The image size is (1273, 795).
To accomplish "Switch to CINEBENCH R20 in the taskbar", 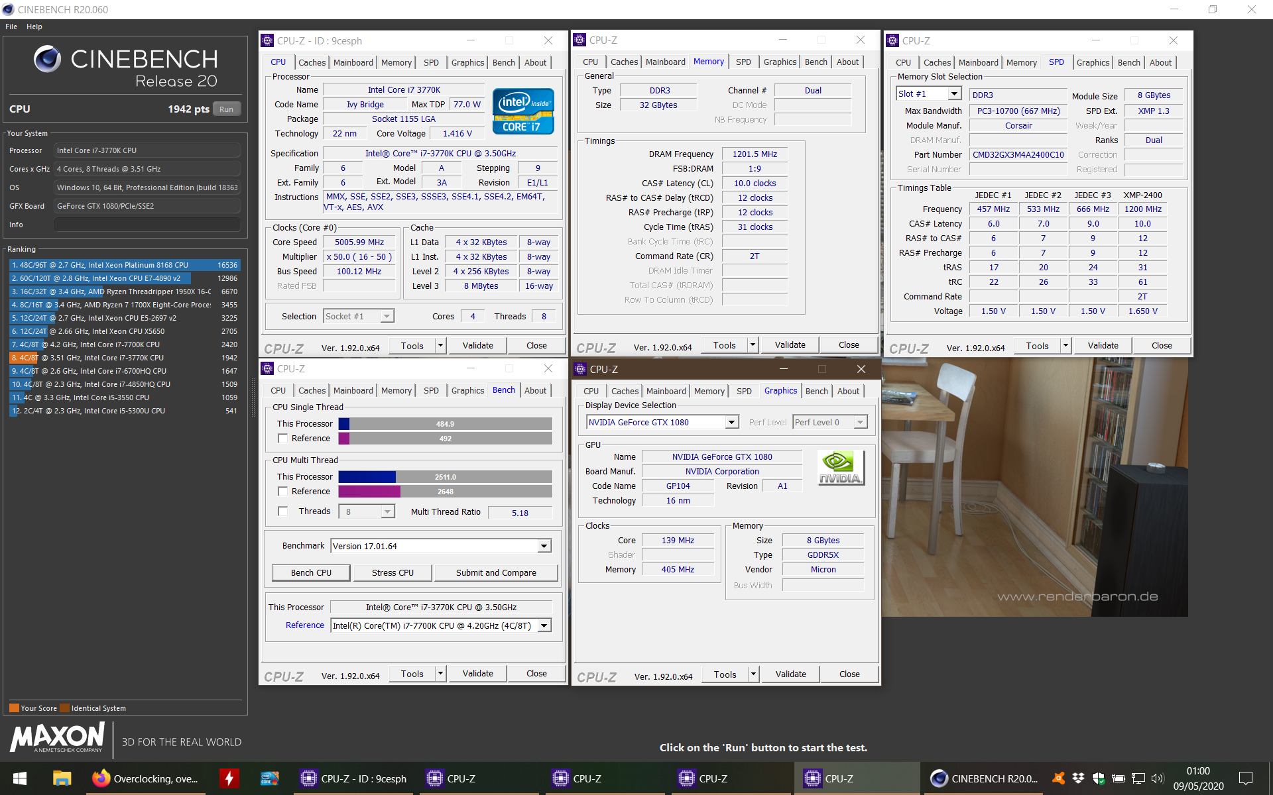I will tap(985, 778).
